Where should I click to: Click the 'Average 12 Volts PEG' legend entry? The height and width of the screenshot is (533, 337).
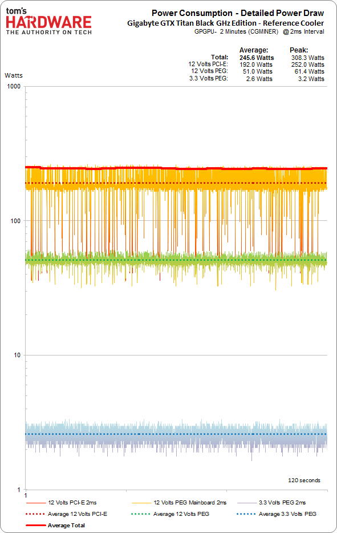(x=170, y=514)
